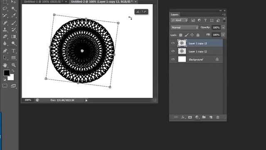This screenshot has height=150, width=266.
Task: Filter layers by shape layers icon
Action: pyautogui.click(x=212, y=20)
